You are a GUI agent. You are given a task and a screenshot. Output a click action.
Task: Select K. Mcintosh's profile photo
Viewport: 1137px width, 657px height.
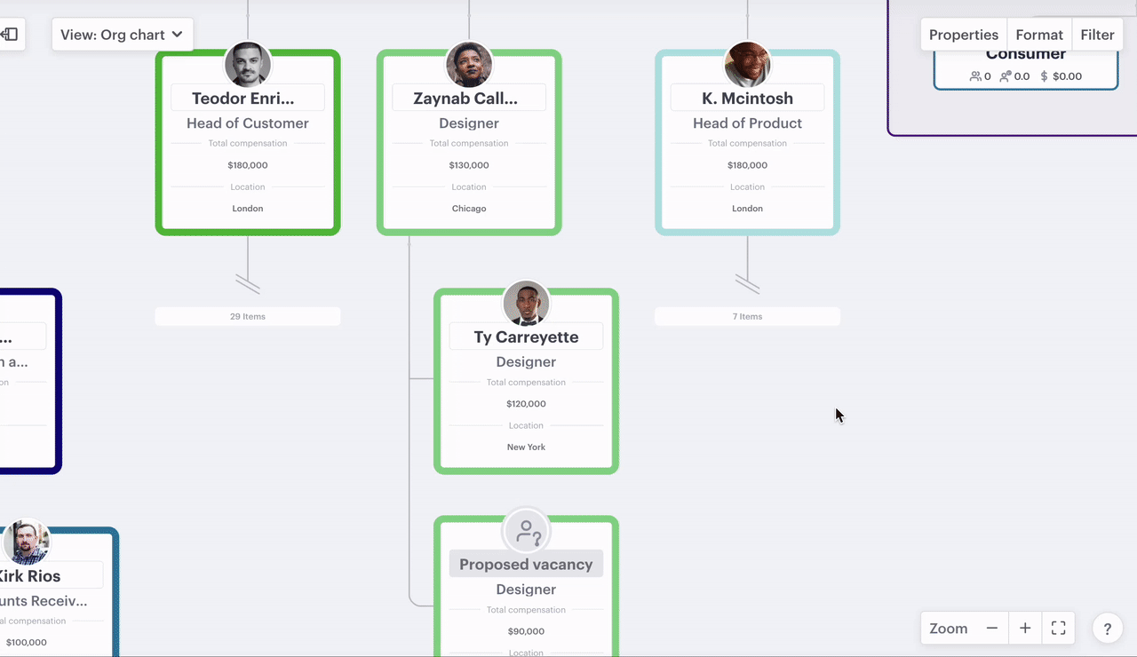pos(747,65)
